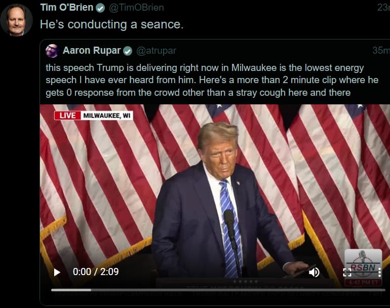Open the @TimOBrien handle link
Viewport: 390px width, 308px height.
tap(136, 8)
